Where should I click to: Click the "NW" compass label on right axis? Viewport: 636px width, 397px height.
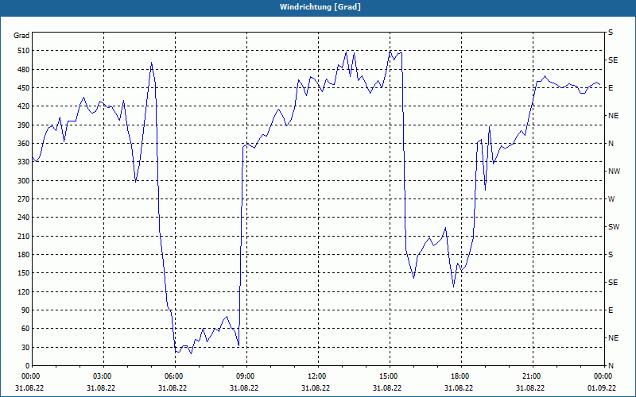(x=614, y=172)
